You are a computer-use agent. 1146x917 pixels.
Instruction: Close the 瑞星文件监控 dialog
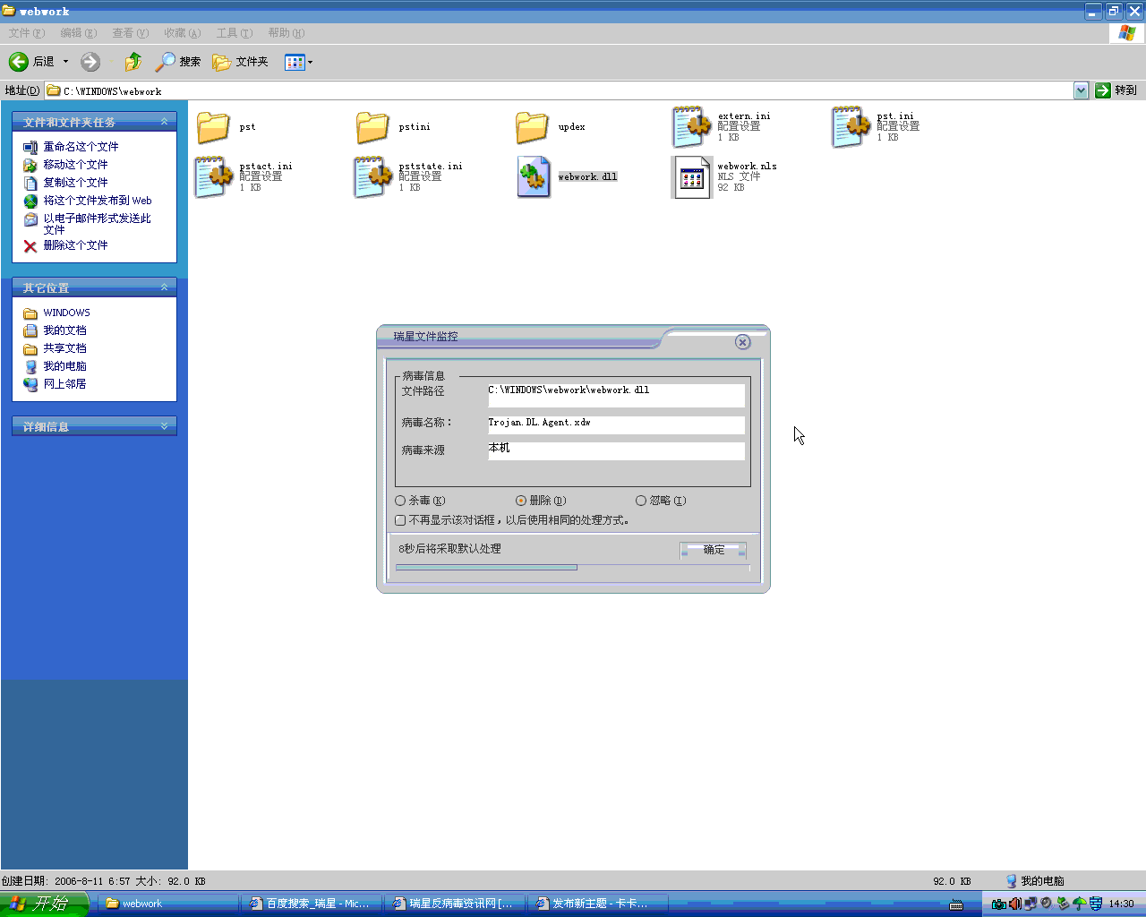coord(742,342)
